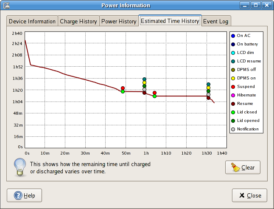Click the On AC blue legend dot

tap(233, 36)
